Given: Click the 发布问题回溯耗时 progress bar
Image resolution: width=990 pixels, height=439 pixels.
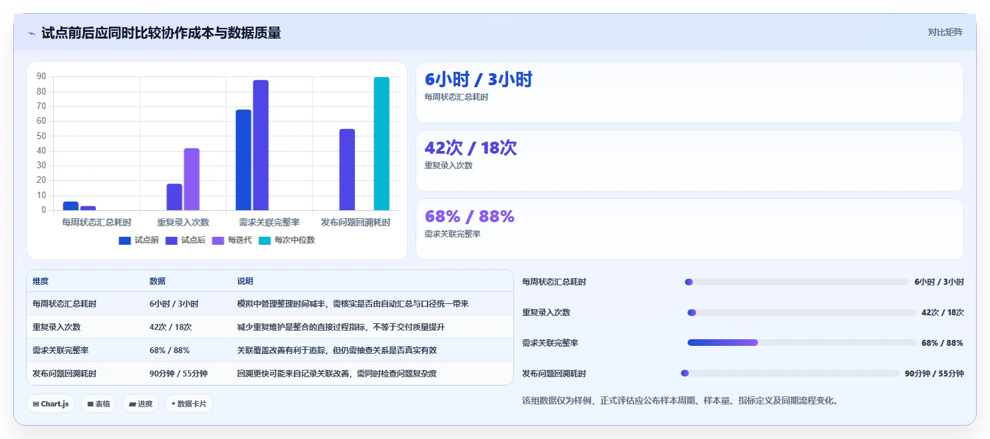Looking at the screenshot, I should (790, 373).
